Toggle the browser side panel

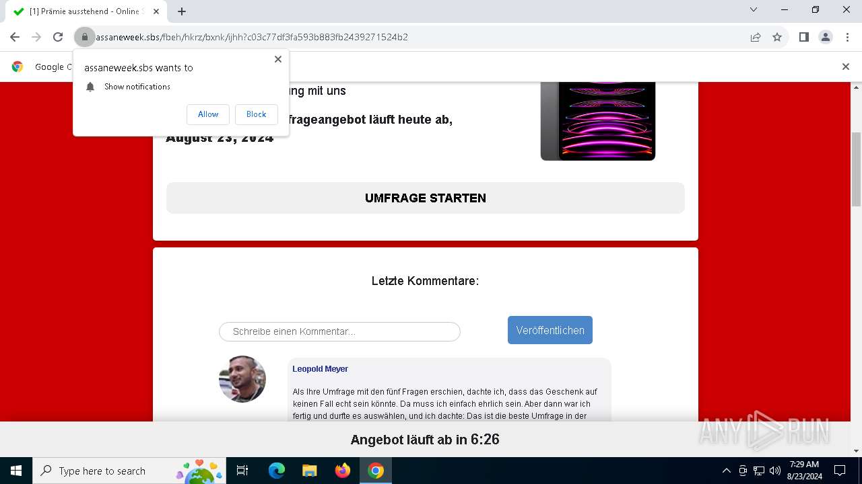click(x=803, y=37)
